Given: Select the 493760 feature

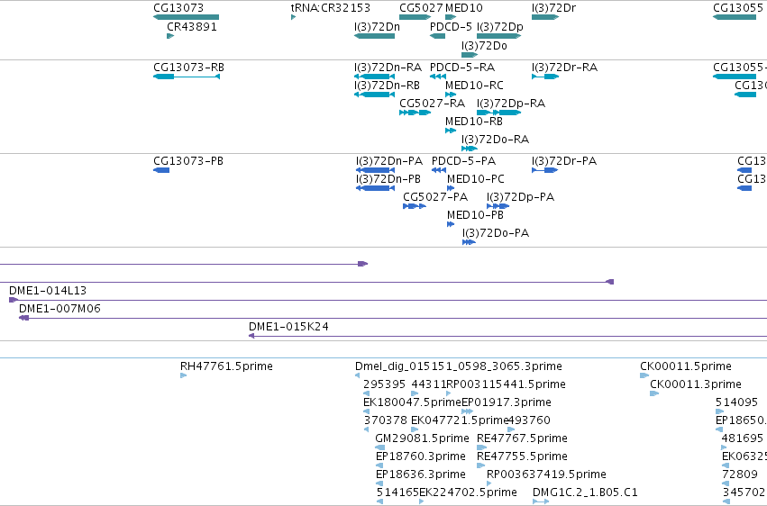Looking at the screenshot, I should 511,429.
